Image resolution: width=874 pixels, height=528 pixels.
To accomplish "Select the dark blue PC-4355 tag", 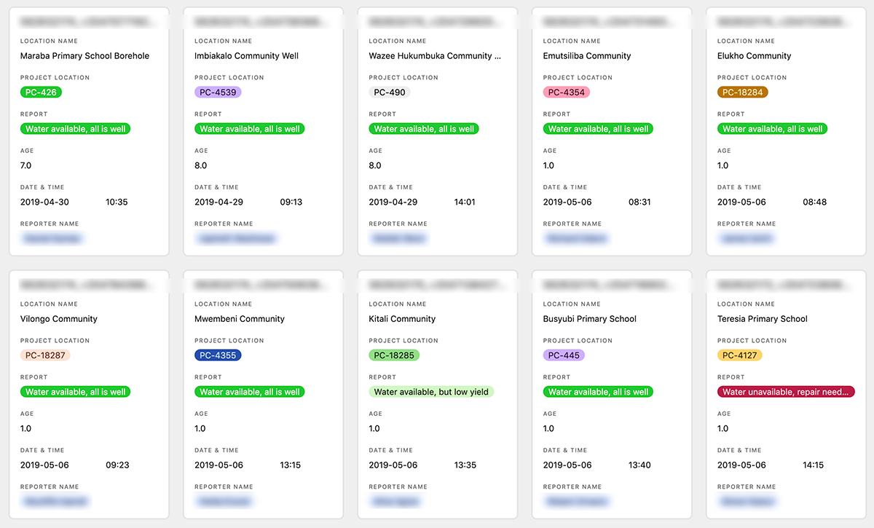I will 218,355.
